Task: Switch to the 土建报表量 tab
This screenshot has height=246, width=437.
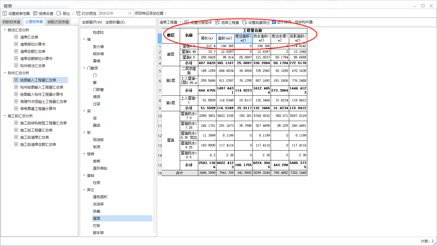Action: pyautogui.click(x=34, y=21)
